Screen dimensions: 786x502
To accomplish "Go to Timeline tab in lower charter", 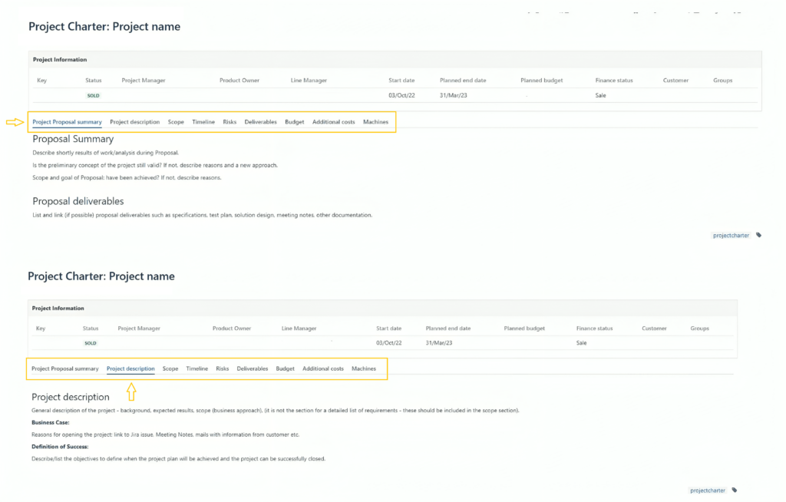I will 197,368.
